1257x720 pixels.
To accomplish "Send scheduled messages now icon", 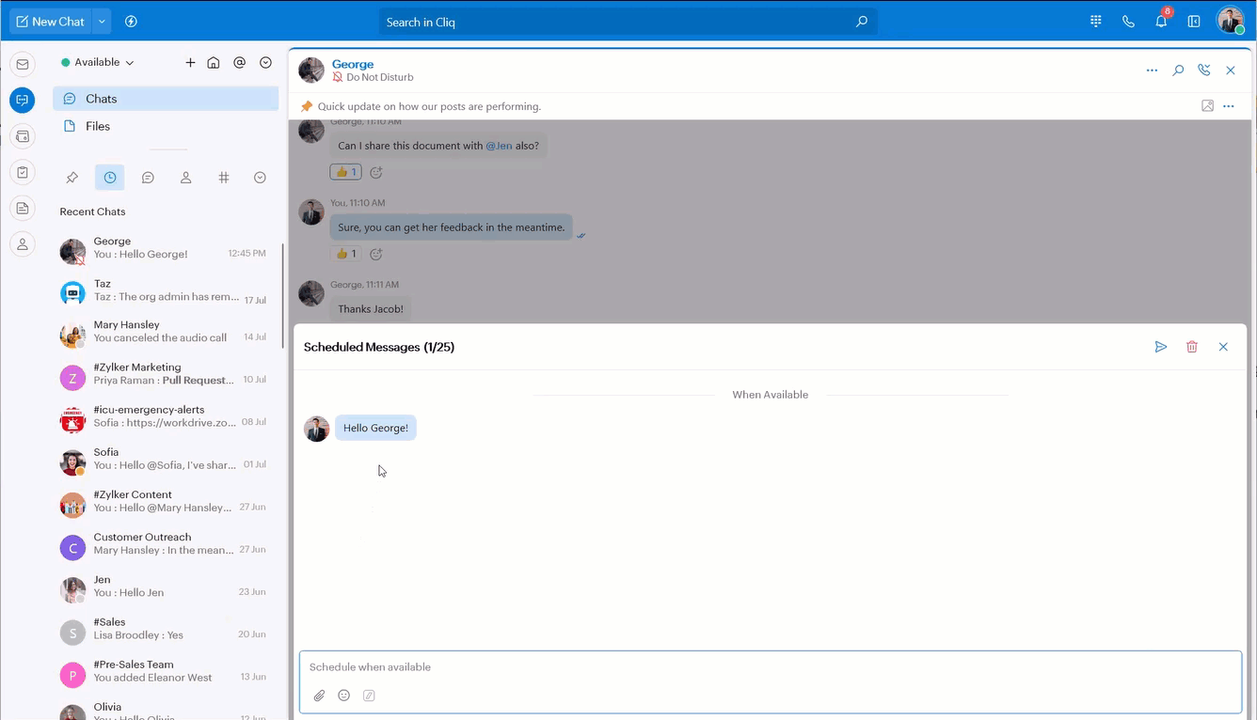I will 1161,347.
